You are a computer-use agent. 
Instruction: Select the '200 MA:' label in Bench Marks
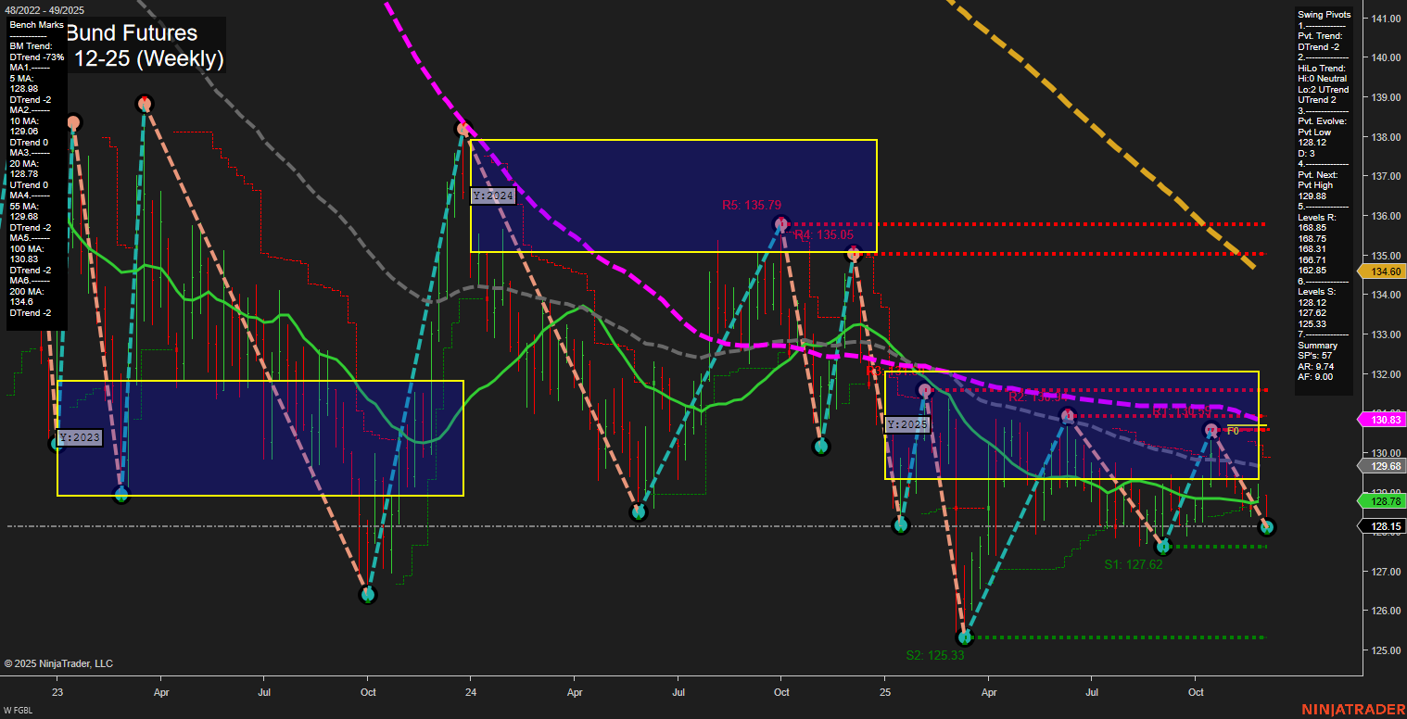28,291
